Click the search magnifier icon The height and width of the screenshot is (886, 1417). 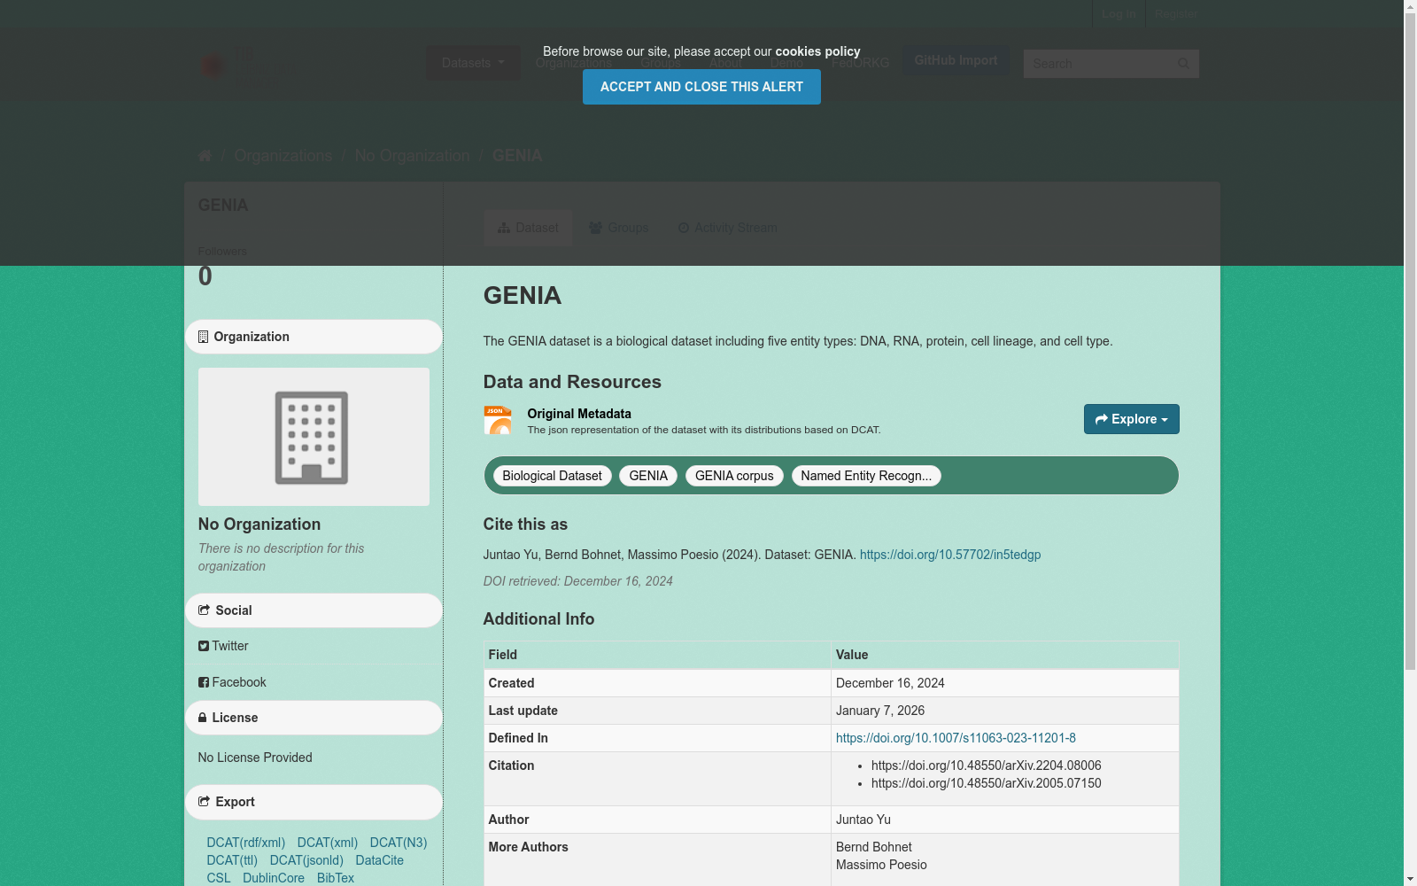click(1184, 64)
